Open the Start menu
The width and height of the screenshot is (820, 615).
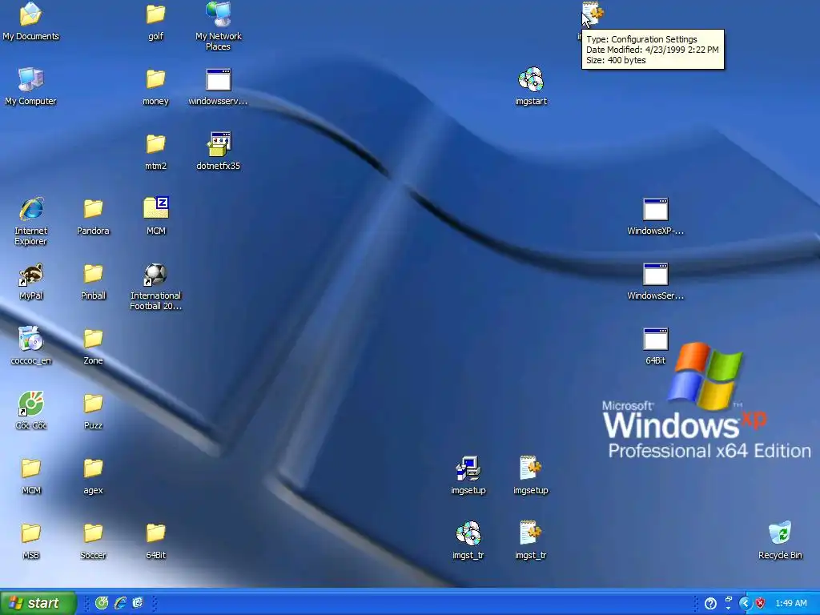pyautogui.click(x=38, y=603)
